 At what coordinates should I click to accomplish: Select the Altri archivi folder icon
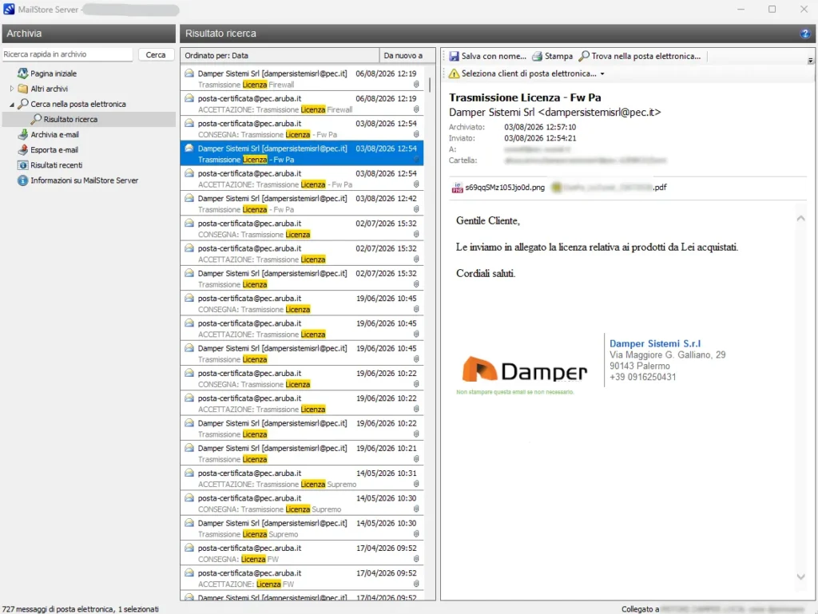[x=22, y=89]
